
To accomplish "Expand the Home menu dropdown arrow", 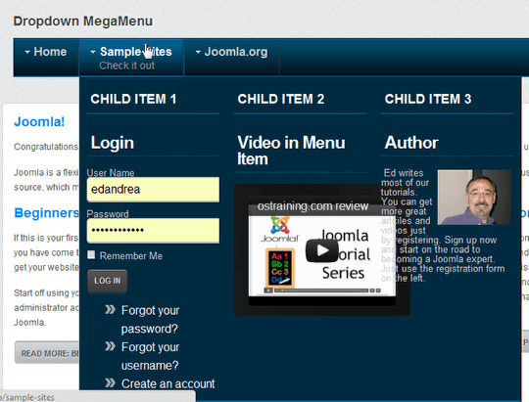I will click(27, 52).
